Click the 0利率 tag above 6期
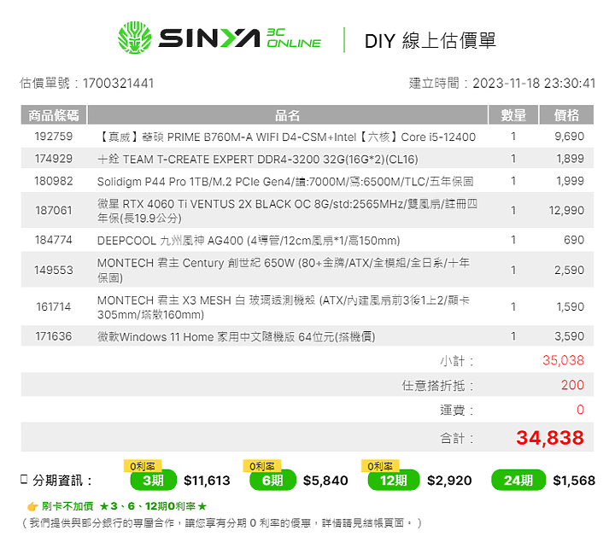Viewport: 615px width, 548px height. point(262,466)
